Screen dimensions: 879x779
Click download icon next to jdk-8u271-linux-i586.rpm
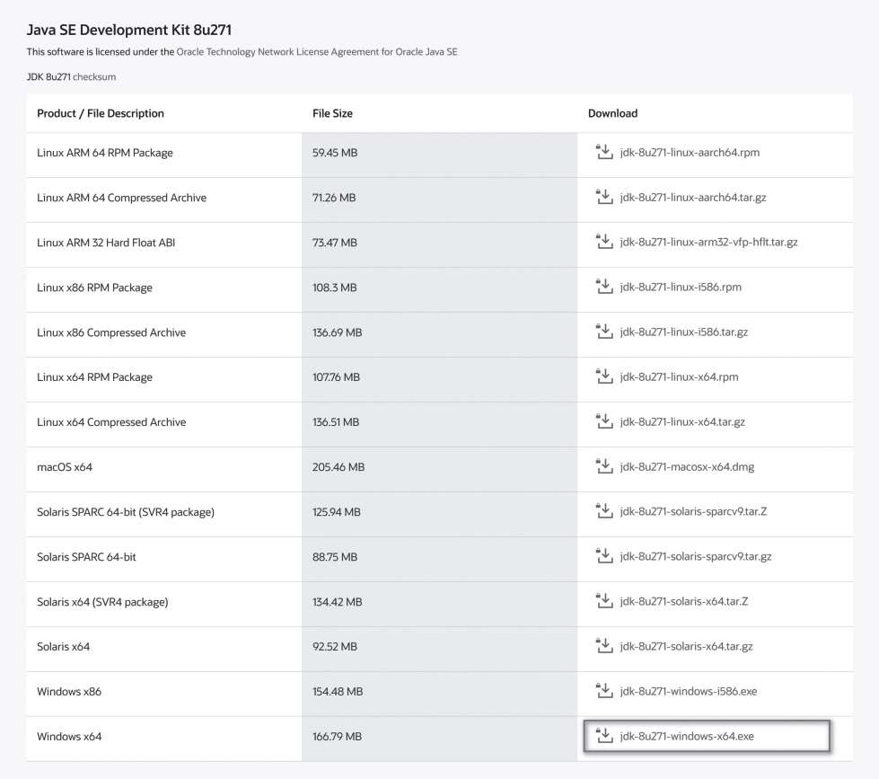pyautogui.click(x=603, y=287)
